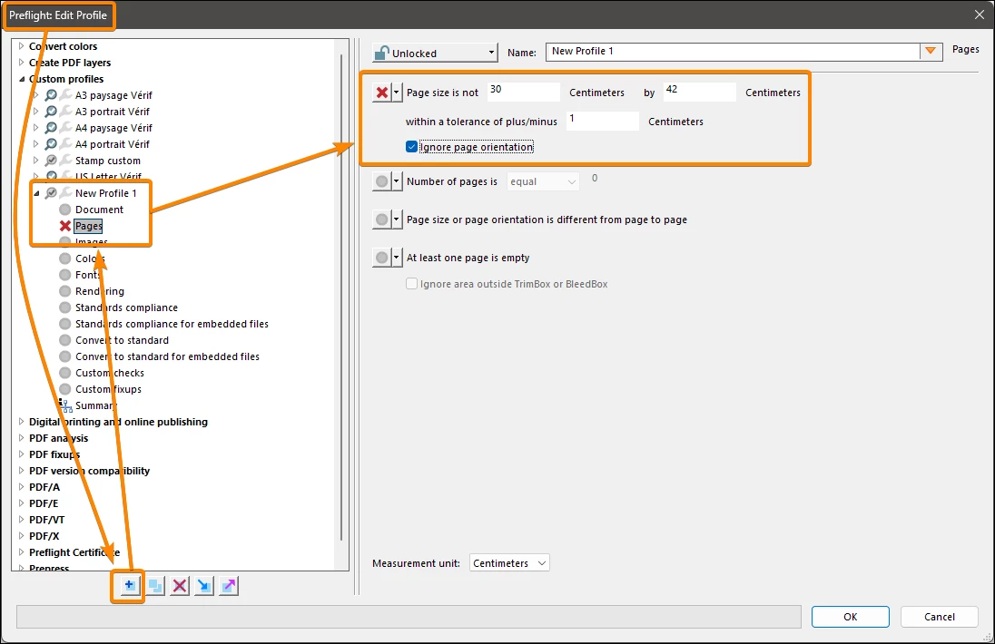Click the grey circle icon next to Document
Screen dimensions: 995x644
[x=64, y=210]
